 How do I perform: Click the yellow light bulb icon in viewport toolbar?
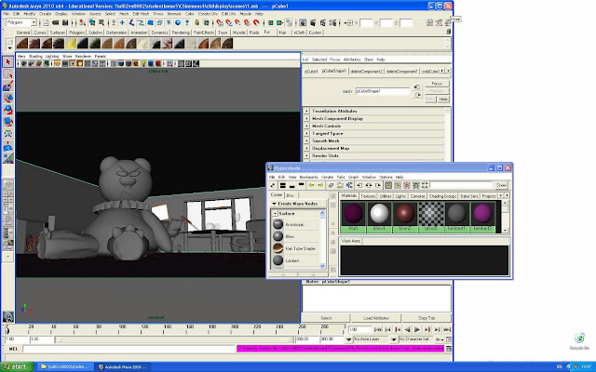tap(143, 64)
